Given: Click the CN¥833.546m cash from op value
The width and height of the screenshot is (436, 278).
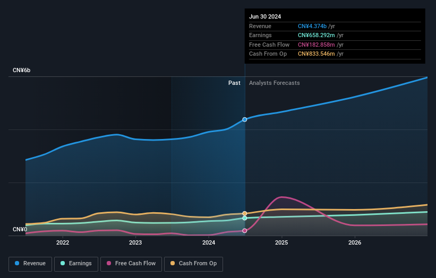Looking at the screenshot, I should [x=317, y=54].
